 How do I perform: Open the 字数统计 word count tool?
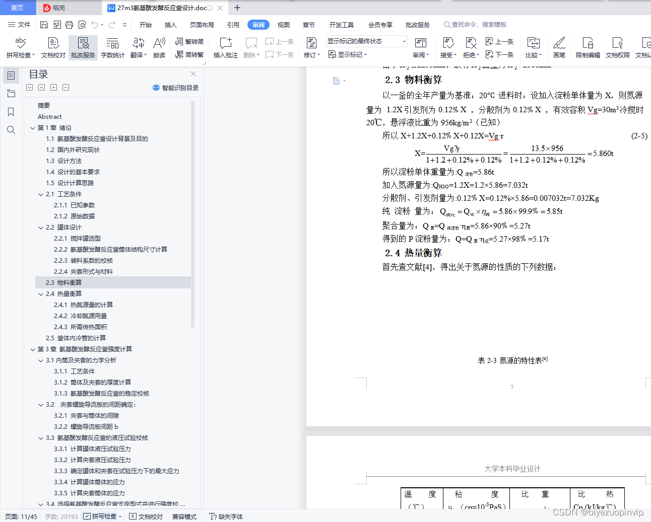(x=112, y=48)
